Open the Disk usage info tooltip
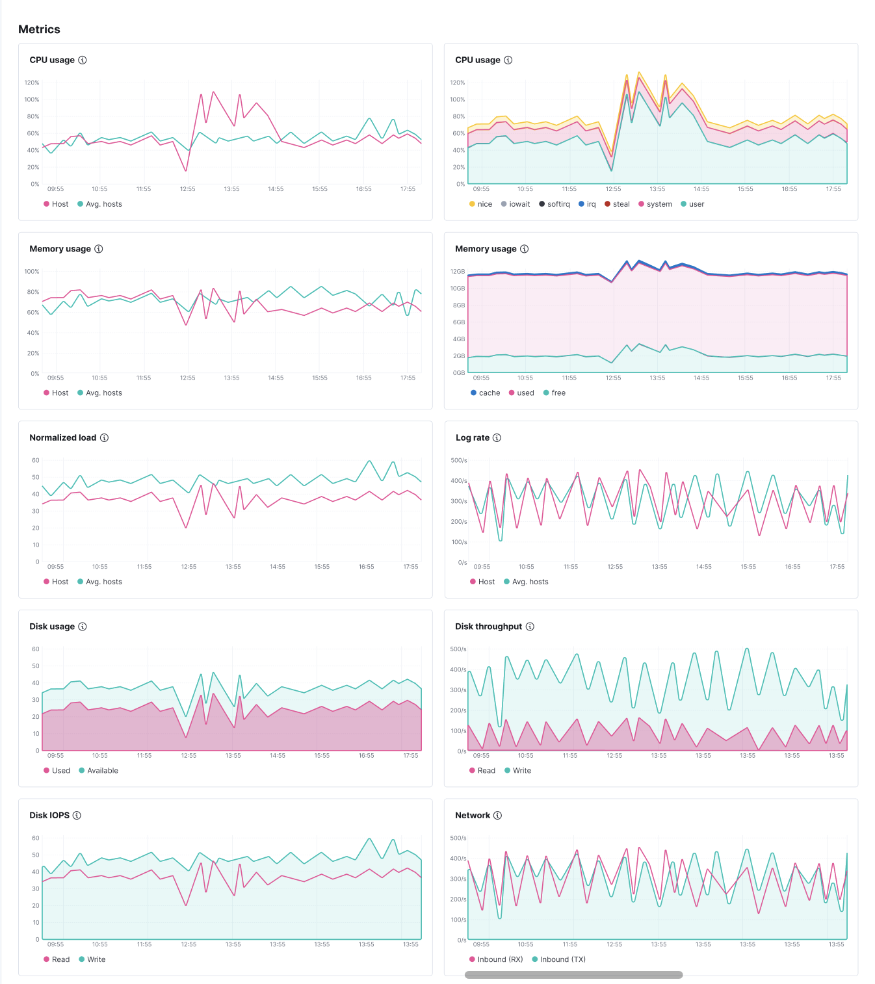Image resolution: width=875 pixels, height=984 pixels. click(x=82, y=626)
